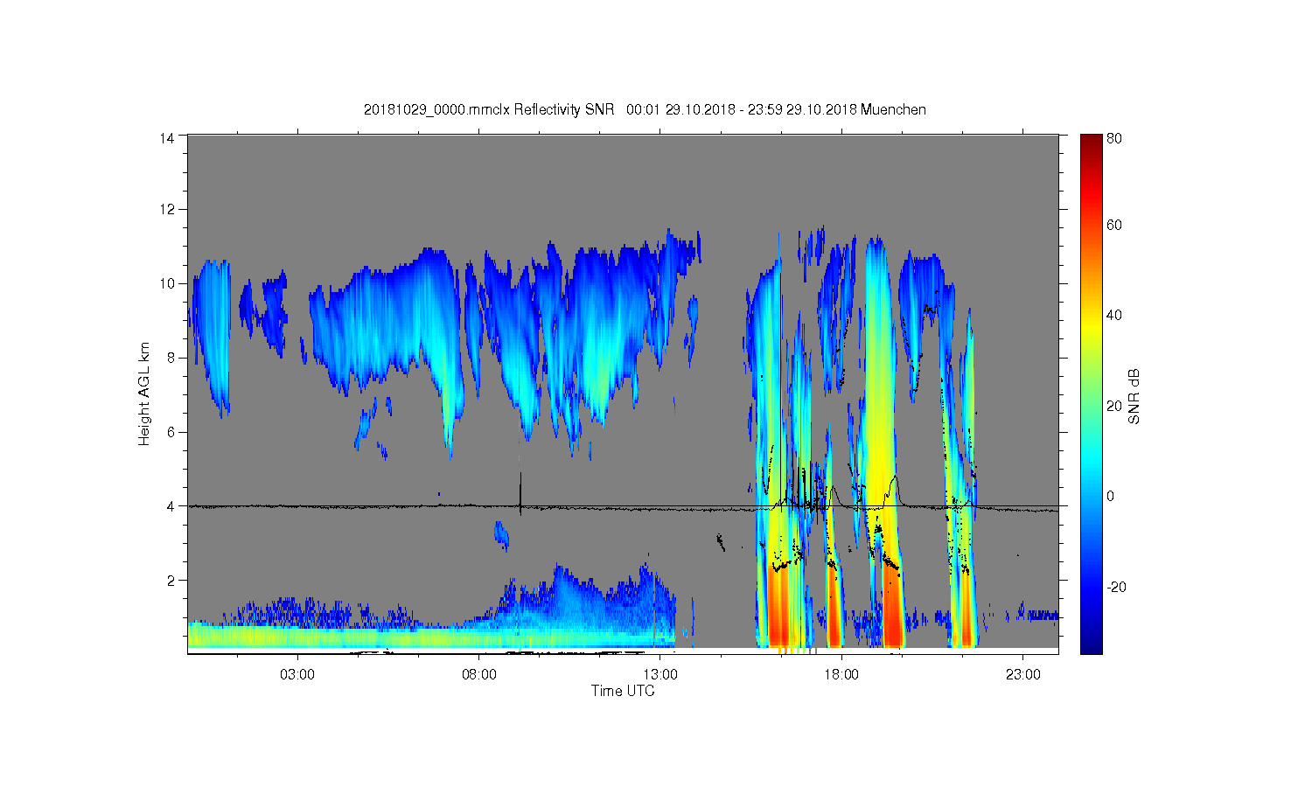Click the height tick label '6'
The height and width of the screenshot is (787, 1312).
(171, 432)
